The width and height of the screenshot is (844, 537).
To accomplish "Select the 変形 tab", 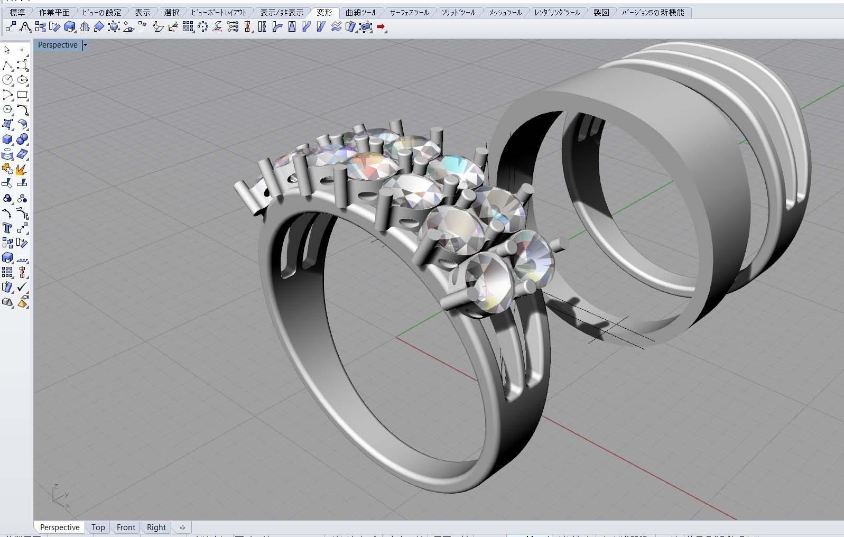I will (x=324, y=12).
